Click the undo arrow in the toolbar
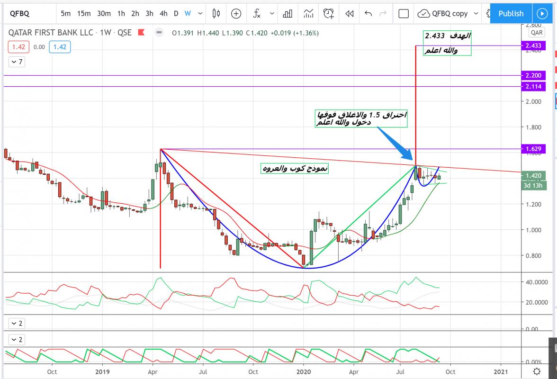The height and width of the screenshot is (379, 557). pos(368,13)
